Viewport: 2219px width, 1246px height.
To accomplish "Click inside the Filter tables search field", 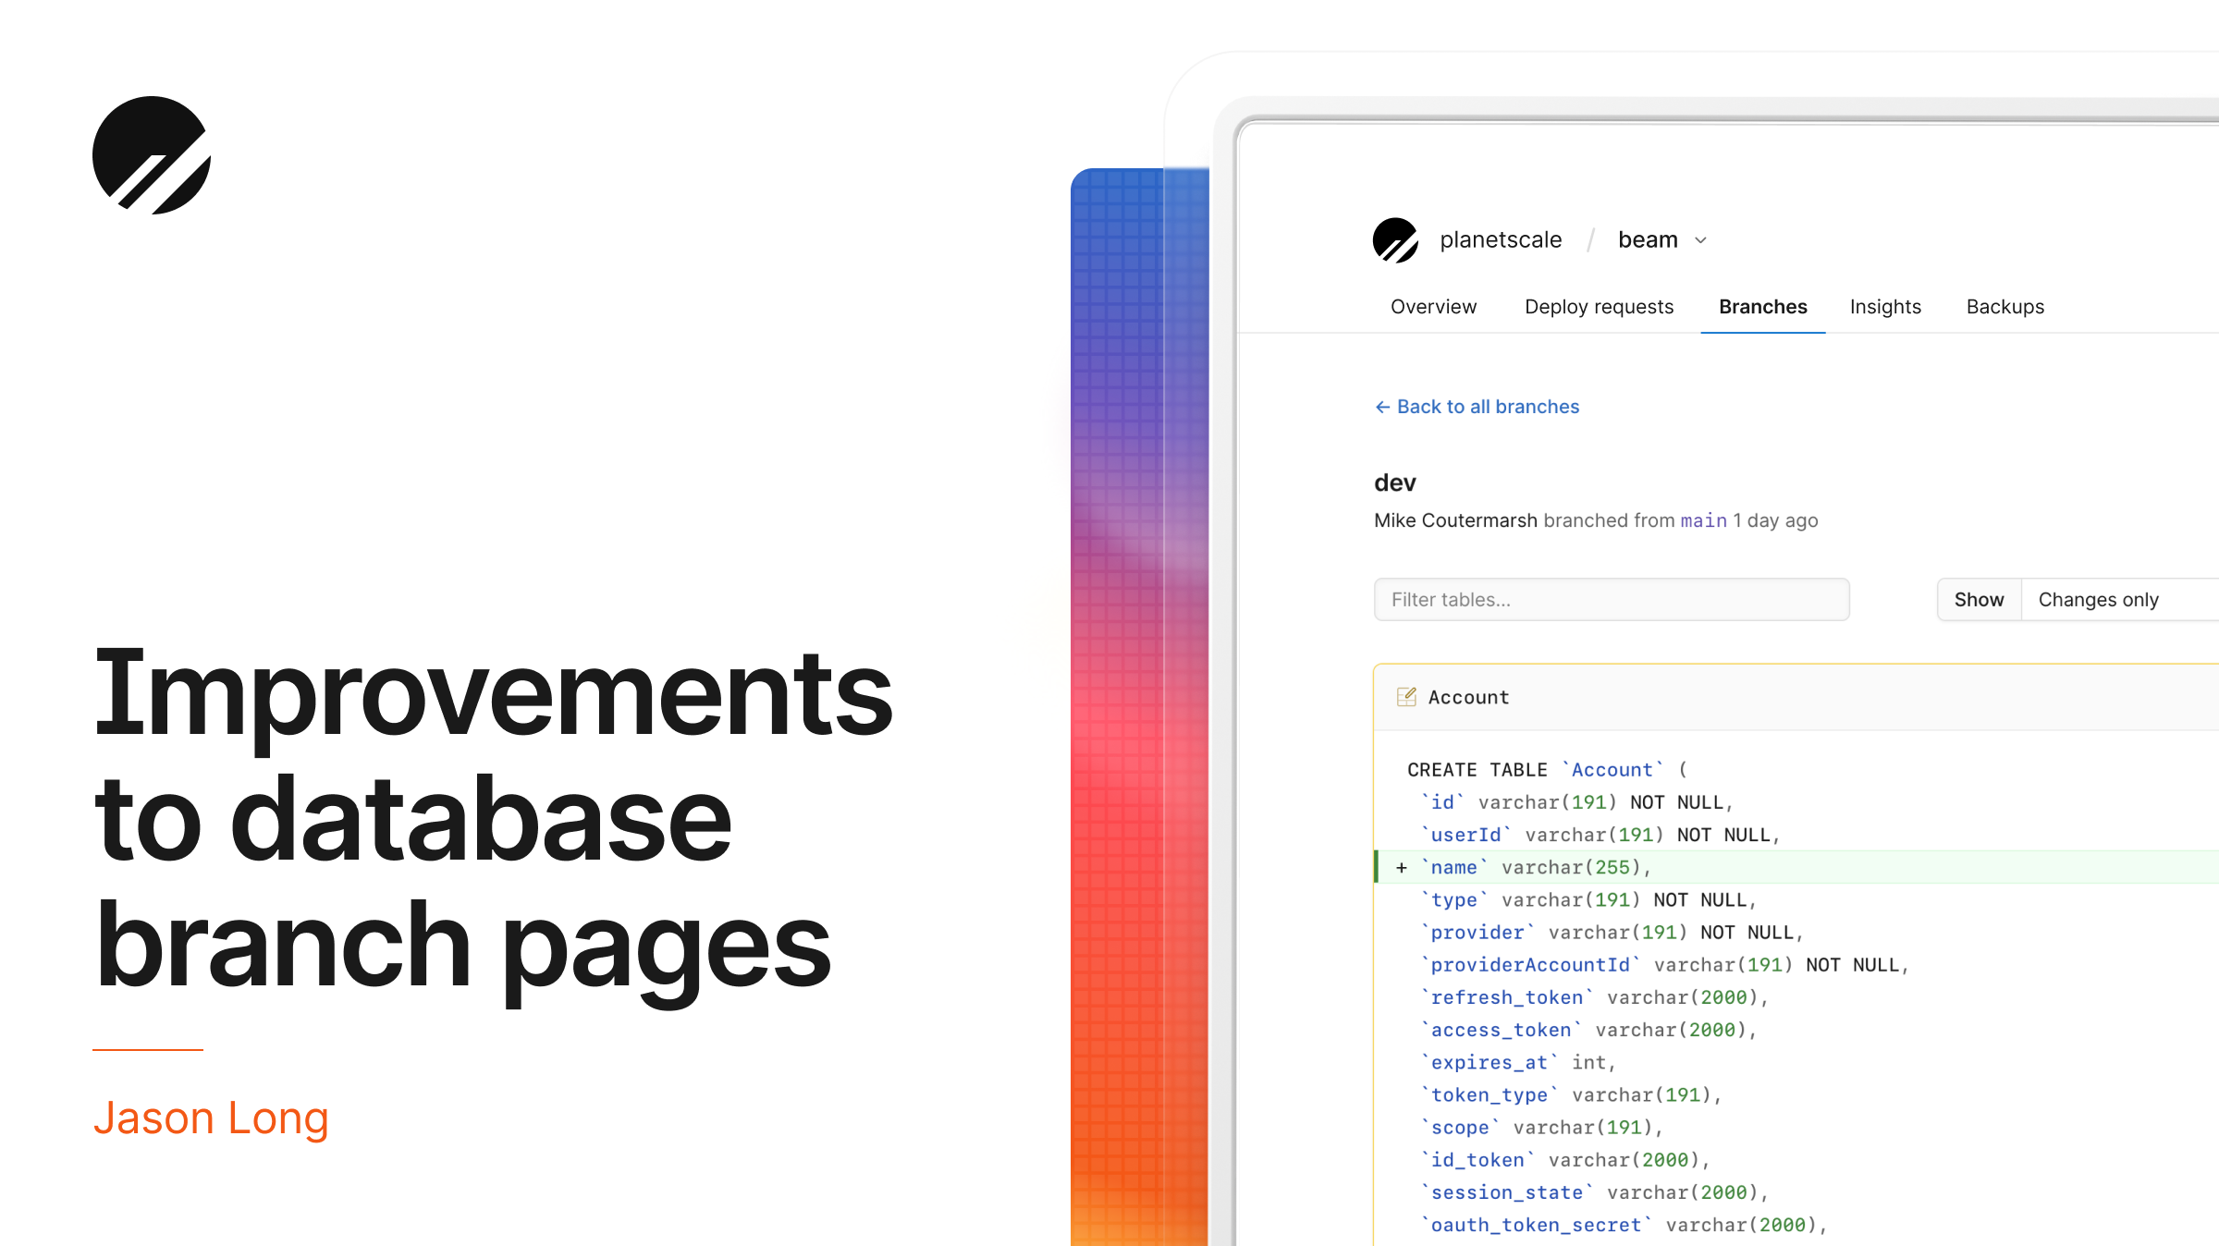I will [1611, 599].
